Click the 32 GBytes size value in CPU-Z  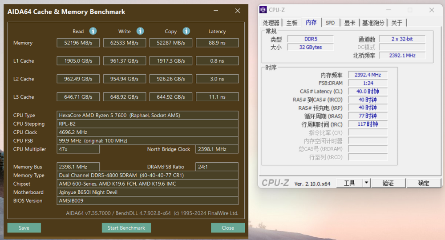[311, 47]
